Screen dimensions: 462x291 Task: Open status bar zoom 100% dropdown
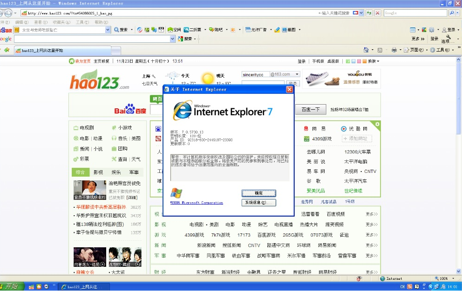pyautogui.click(x=453, y=278)
